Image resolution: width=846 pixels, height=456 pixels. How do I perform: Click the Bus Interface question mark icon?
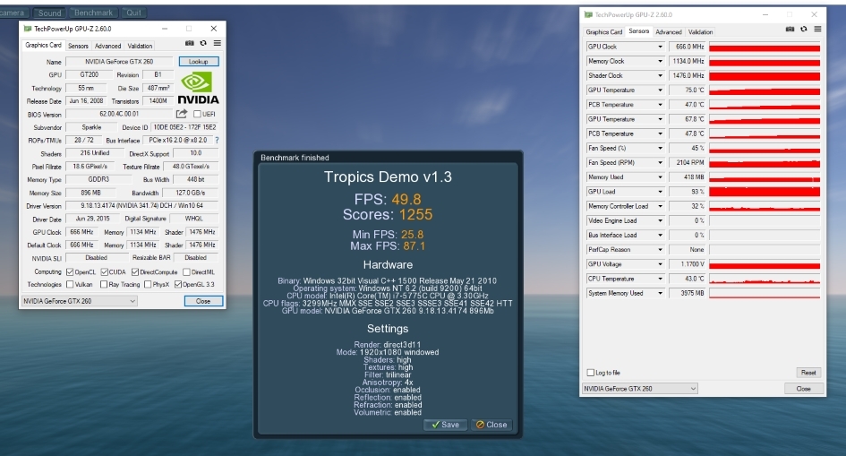pyautogui.click(x=217, y=141)
